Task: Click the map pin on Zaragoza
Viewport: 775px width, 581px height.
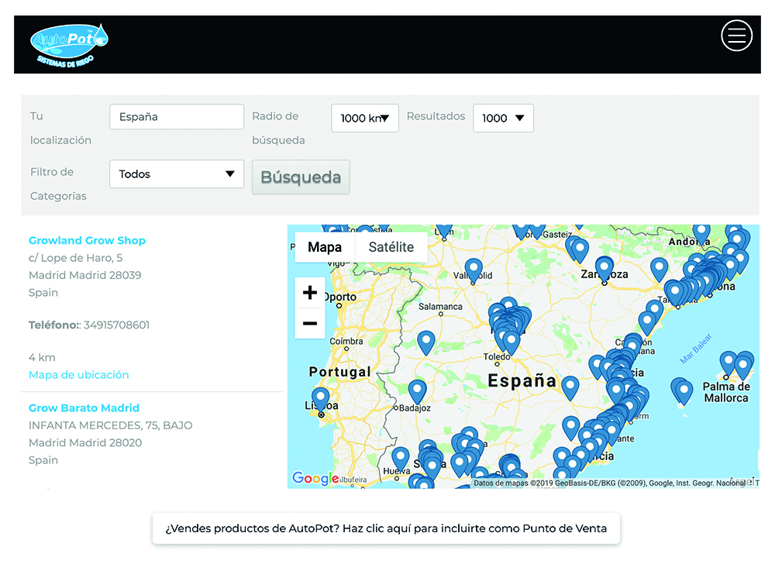Action: [x=604, y=267]
